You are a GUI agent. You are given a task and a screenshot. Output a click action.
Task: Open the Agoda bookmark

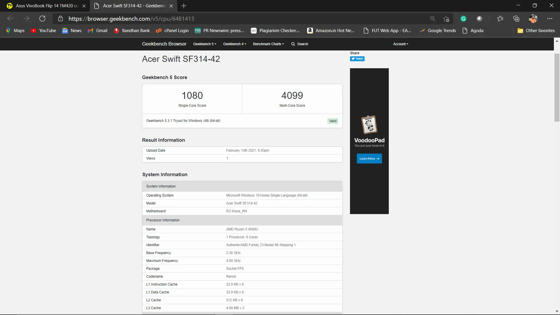(473, 31)
